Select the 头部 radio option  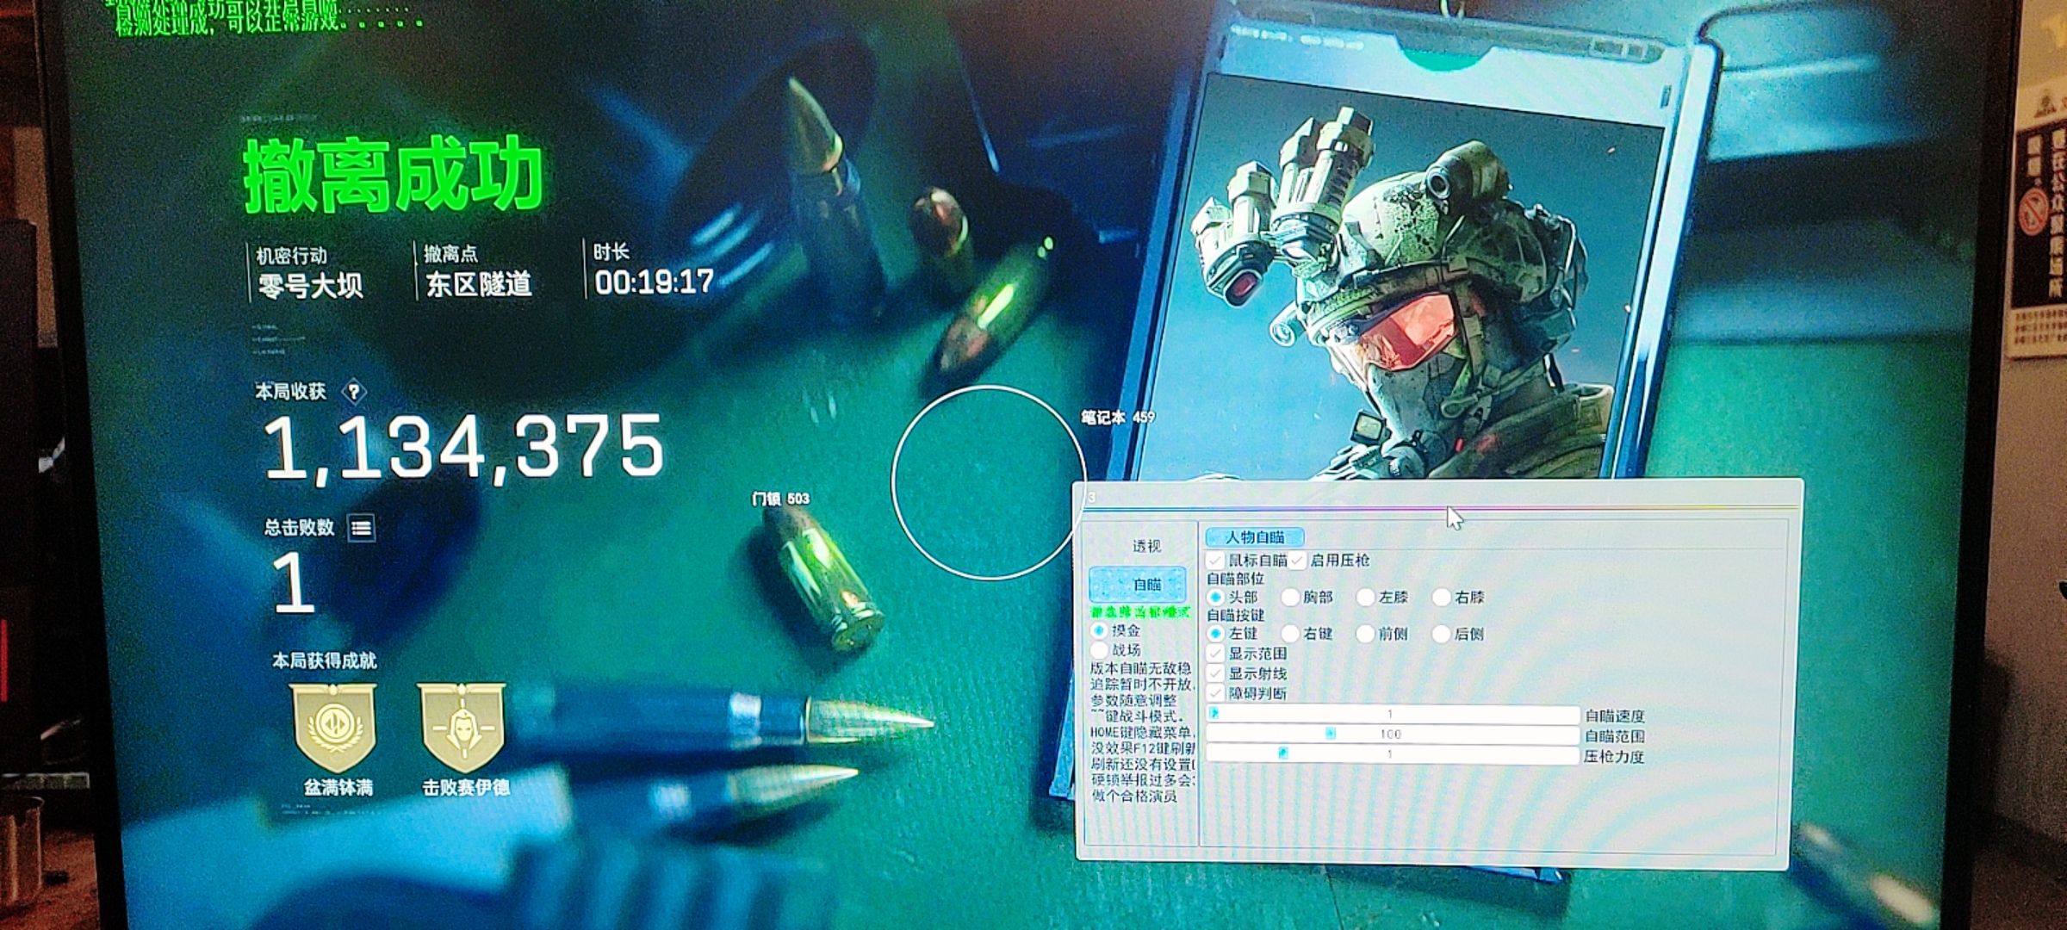1216,597
